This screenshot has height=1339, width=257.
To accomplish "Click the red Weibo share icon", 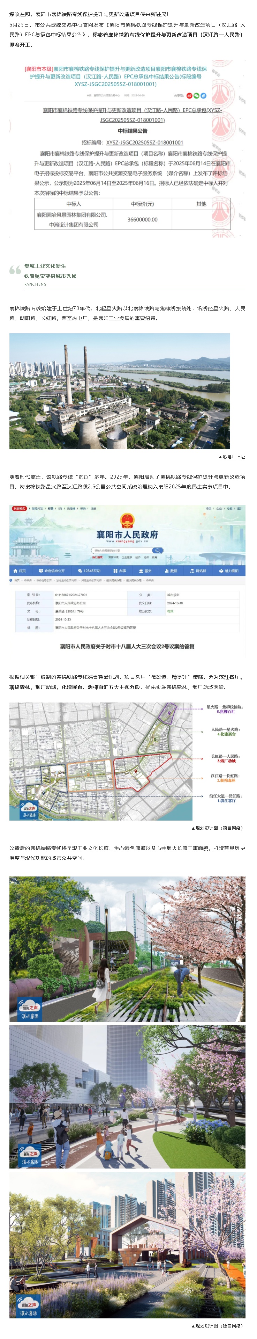I will click(189, 96).
